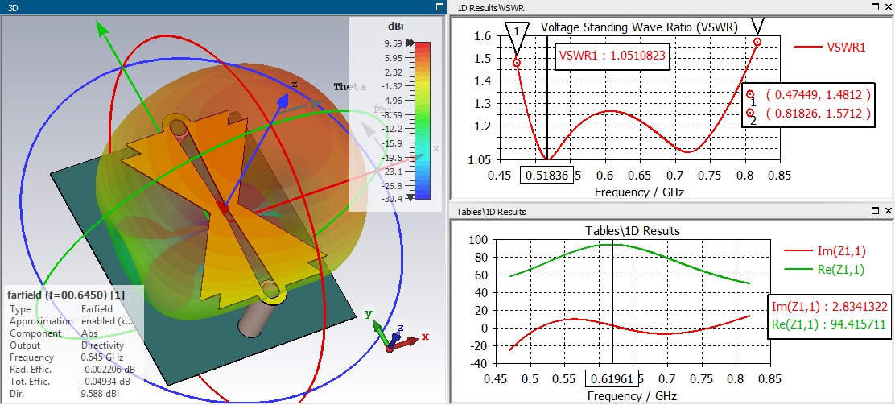Close the Tables\1D Results window
This screenshot has width=895, height=405.
tap(888, 211)
